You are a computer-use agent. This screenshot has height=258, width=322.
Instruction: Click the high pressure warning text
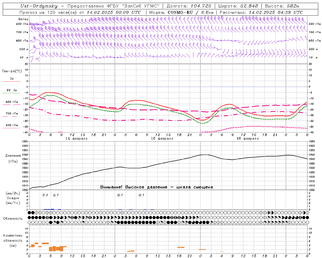pos(156,187)
